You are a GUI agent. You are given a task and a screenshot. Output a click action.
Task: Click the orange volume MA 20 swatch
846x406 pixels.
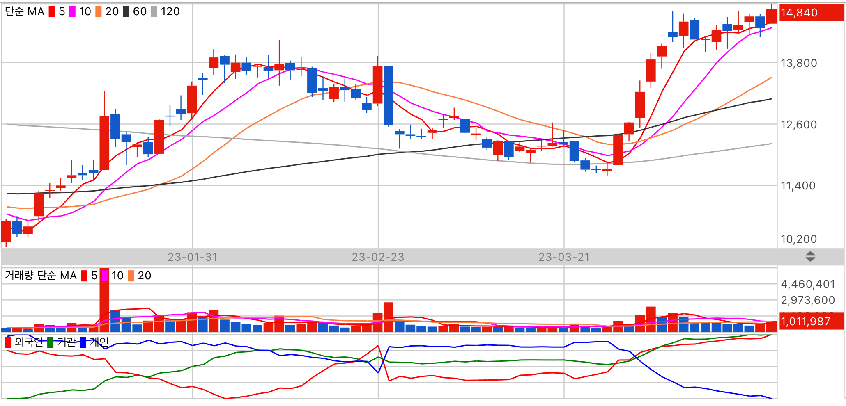pos(131,276)
